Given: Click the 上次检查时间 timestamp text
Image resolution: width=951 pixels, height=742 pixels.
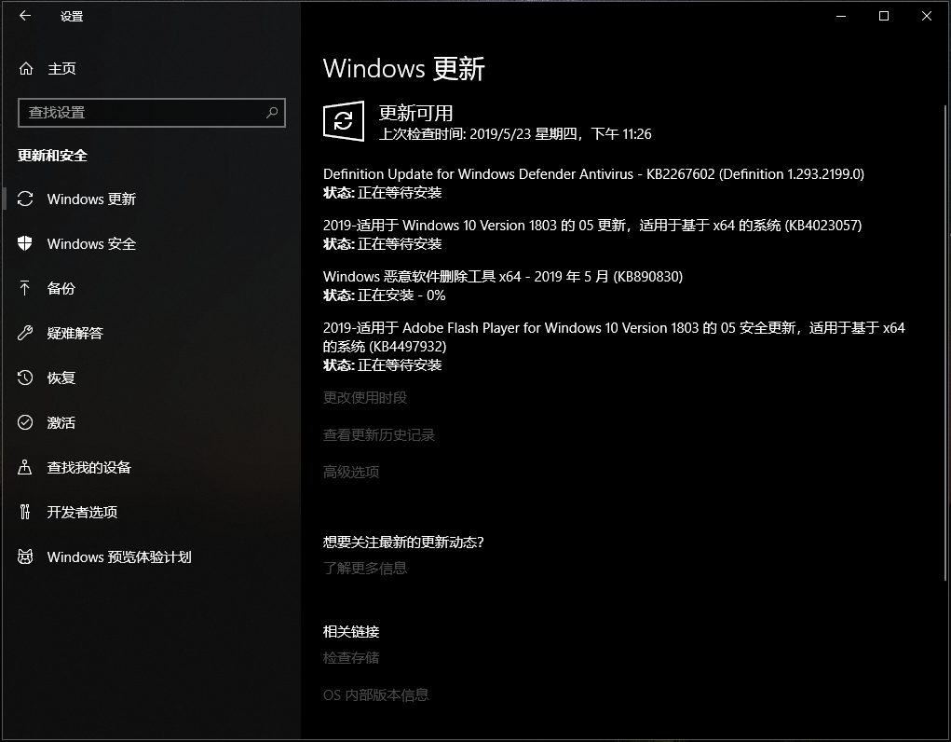Looking at the screenshot, I should [x=515, y=133].
